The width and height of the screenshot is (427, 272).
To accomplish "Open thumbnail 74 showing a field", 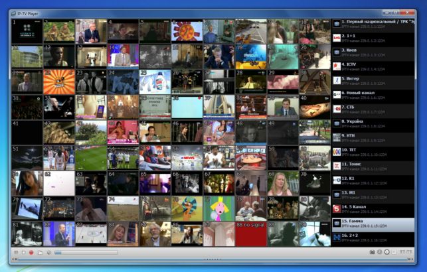I will [x=123, y=208].
